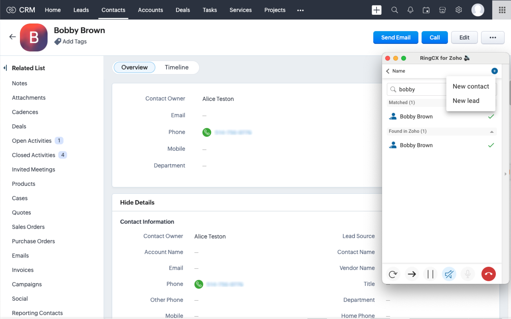Open the Accounts module
The height and width of the screenshot is (319, 511).
click(x=151, y=10)
